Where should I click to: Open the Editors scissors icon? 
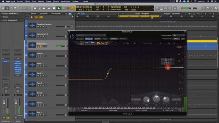coord(29,8)
